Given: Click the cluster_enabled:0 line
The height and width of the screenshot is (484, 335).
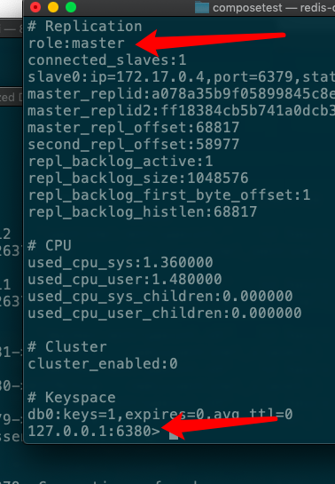Looking at the screenshot, I should click(103, 363).
